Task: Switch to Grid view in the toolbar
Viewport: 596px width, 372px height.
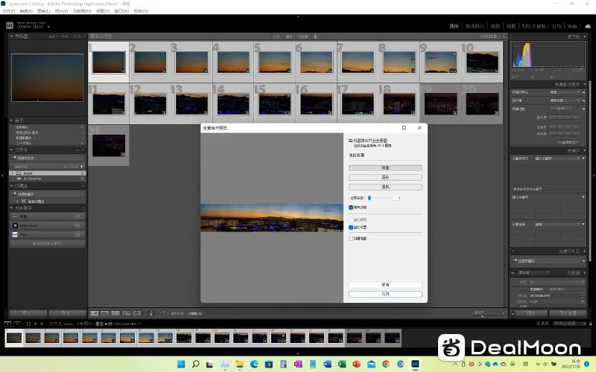Action: (95, 313)
